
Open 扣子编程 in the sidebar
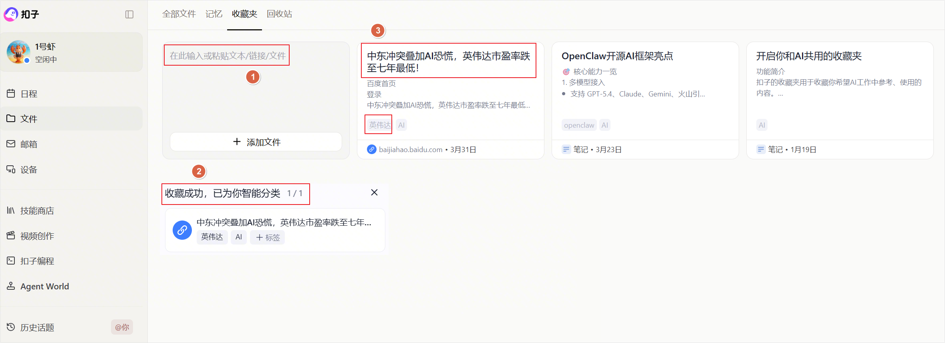[71, 261]
